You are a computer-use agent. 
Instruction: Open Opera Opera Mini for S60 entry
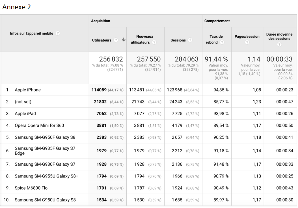(x=39, y=125)
